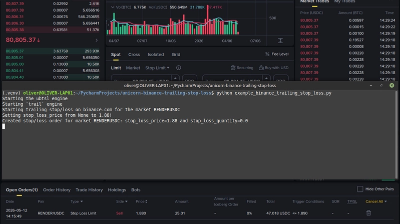Screen dimensions: 400x224
Task: Open the My Trades tab
Action: pos(344,2)
